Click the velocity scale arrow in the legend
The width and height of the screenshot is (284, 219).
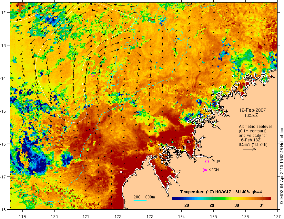pyautogui.click(x=249, y=149)
